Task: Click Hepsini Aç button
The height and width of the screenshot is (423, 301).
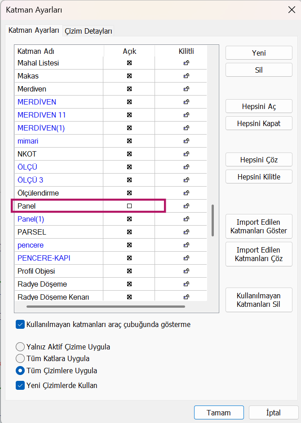Action: 259,106
